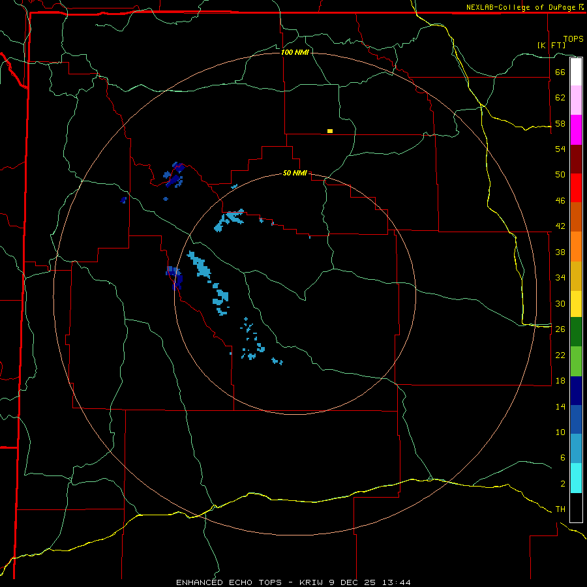Select the light green legend swatch
Screen dimensions: 587x587
[576, 361]
